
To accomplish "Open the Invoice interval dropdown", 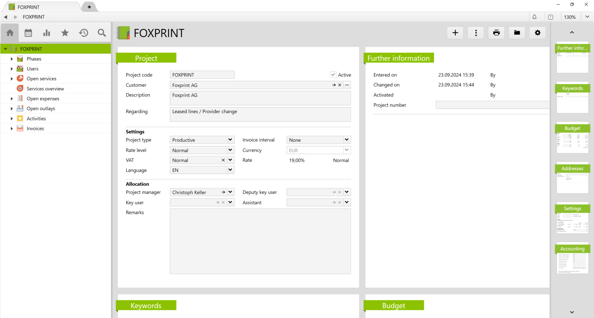I will 346,140.
